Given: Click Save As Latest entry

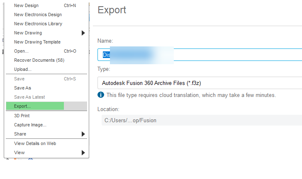Looking at the screenshot, I should [46, 97].
